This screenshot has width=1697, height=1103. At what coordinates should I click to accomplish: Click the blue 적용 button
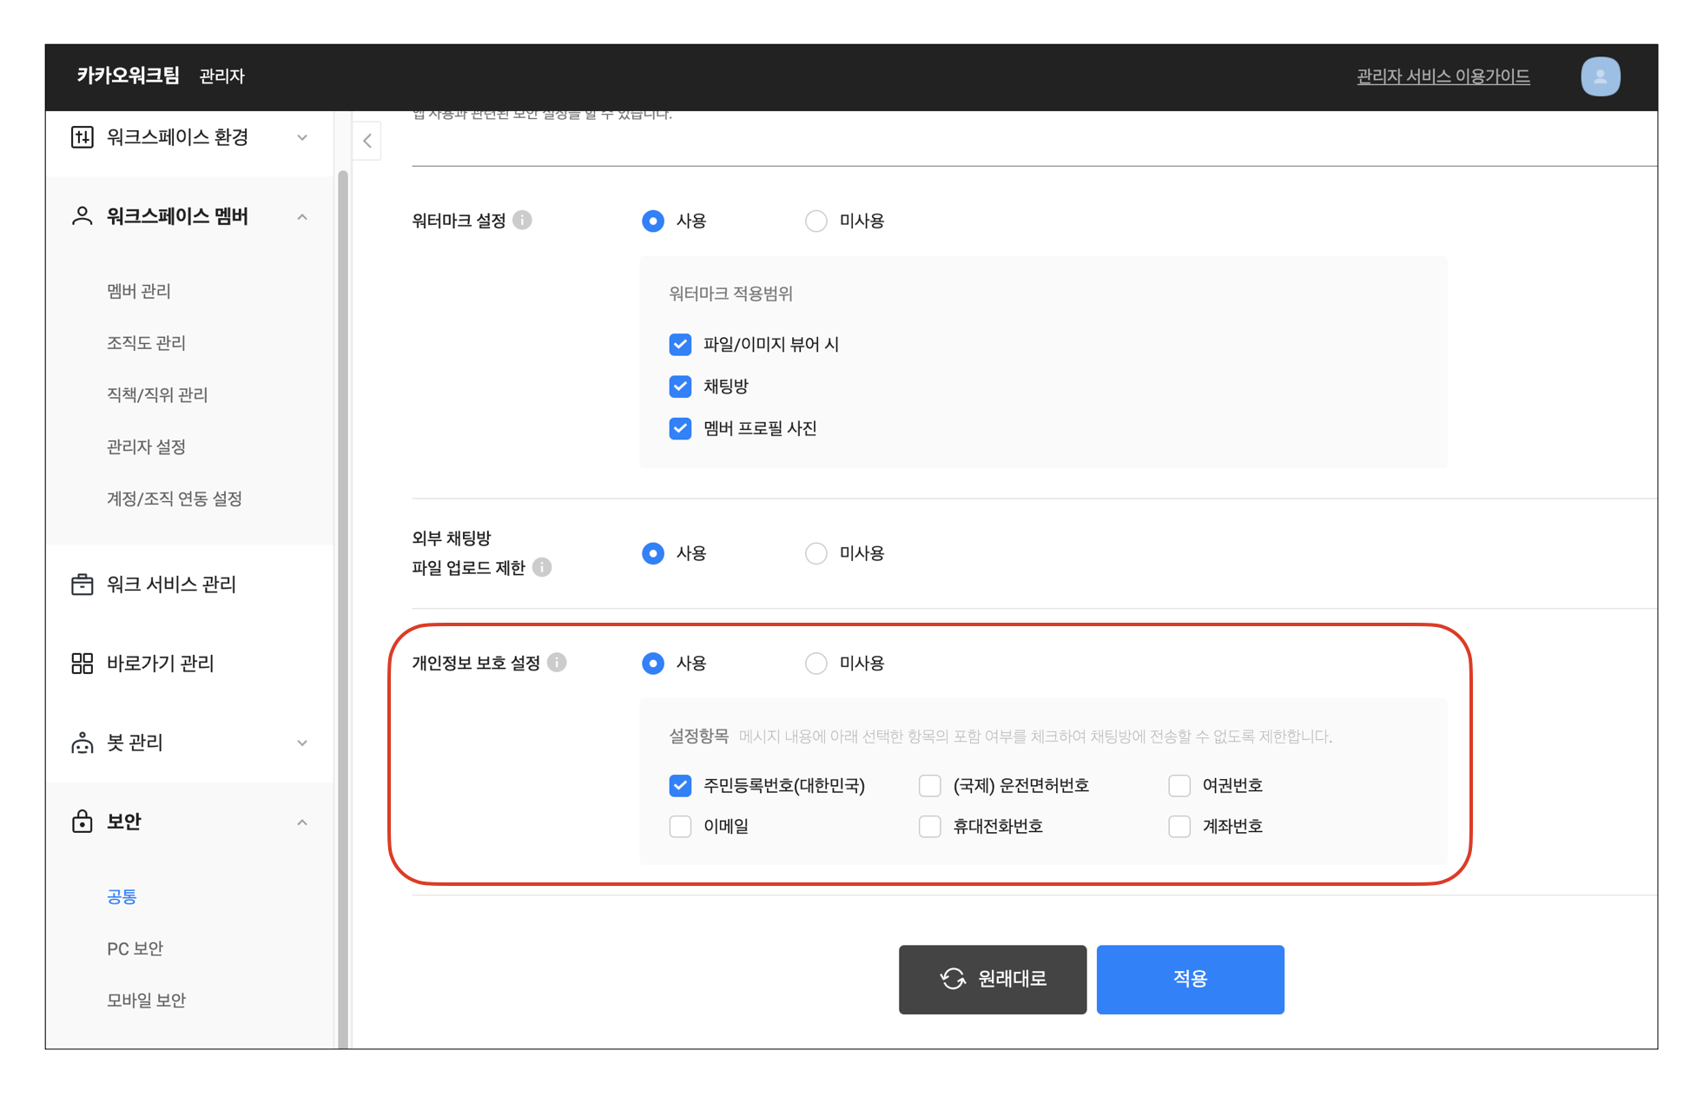[1190, 979]
